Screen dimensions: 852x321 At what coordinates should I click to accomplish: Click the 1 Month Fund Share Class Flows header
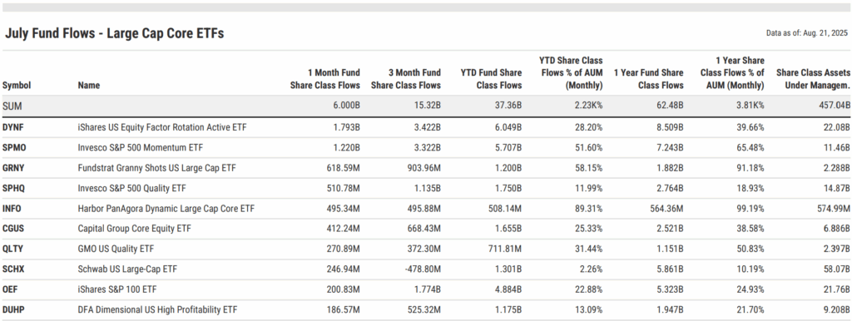pyautogui.click(x=325, y=79)
